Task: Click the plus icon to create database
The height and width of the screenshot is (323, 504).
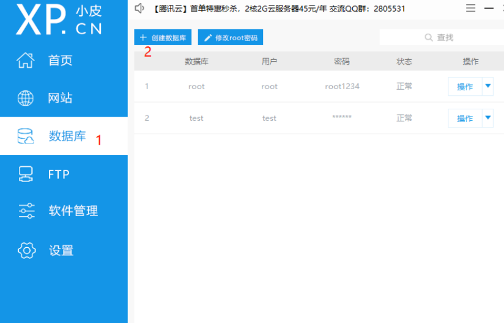Action: (143, 38)
